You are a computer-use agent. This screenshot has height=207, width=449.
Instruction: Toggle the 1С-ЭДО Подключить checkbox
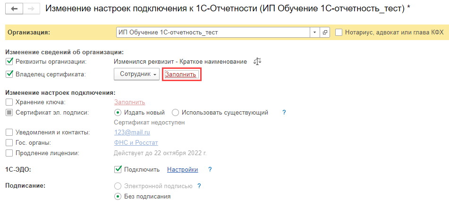point(118,169)
